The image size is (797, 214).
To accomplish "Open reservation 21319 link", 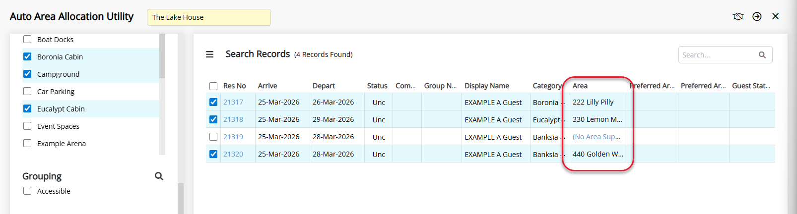I will coord(233,137).
